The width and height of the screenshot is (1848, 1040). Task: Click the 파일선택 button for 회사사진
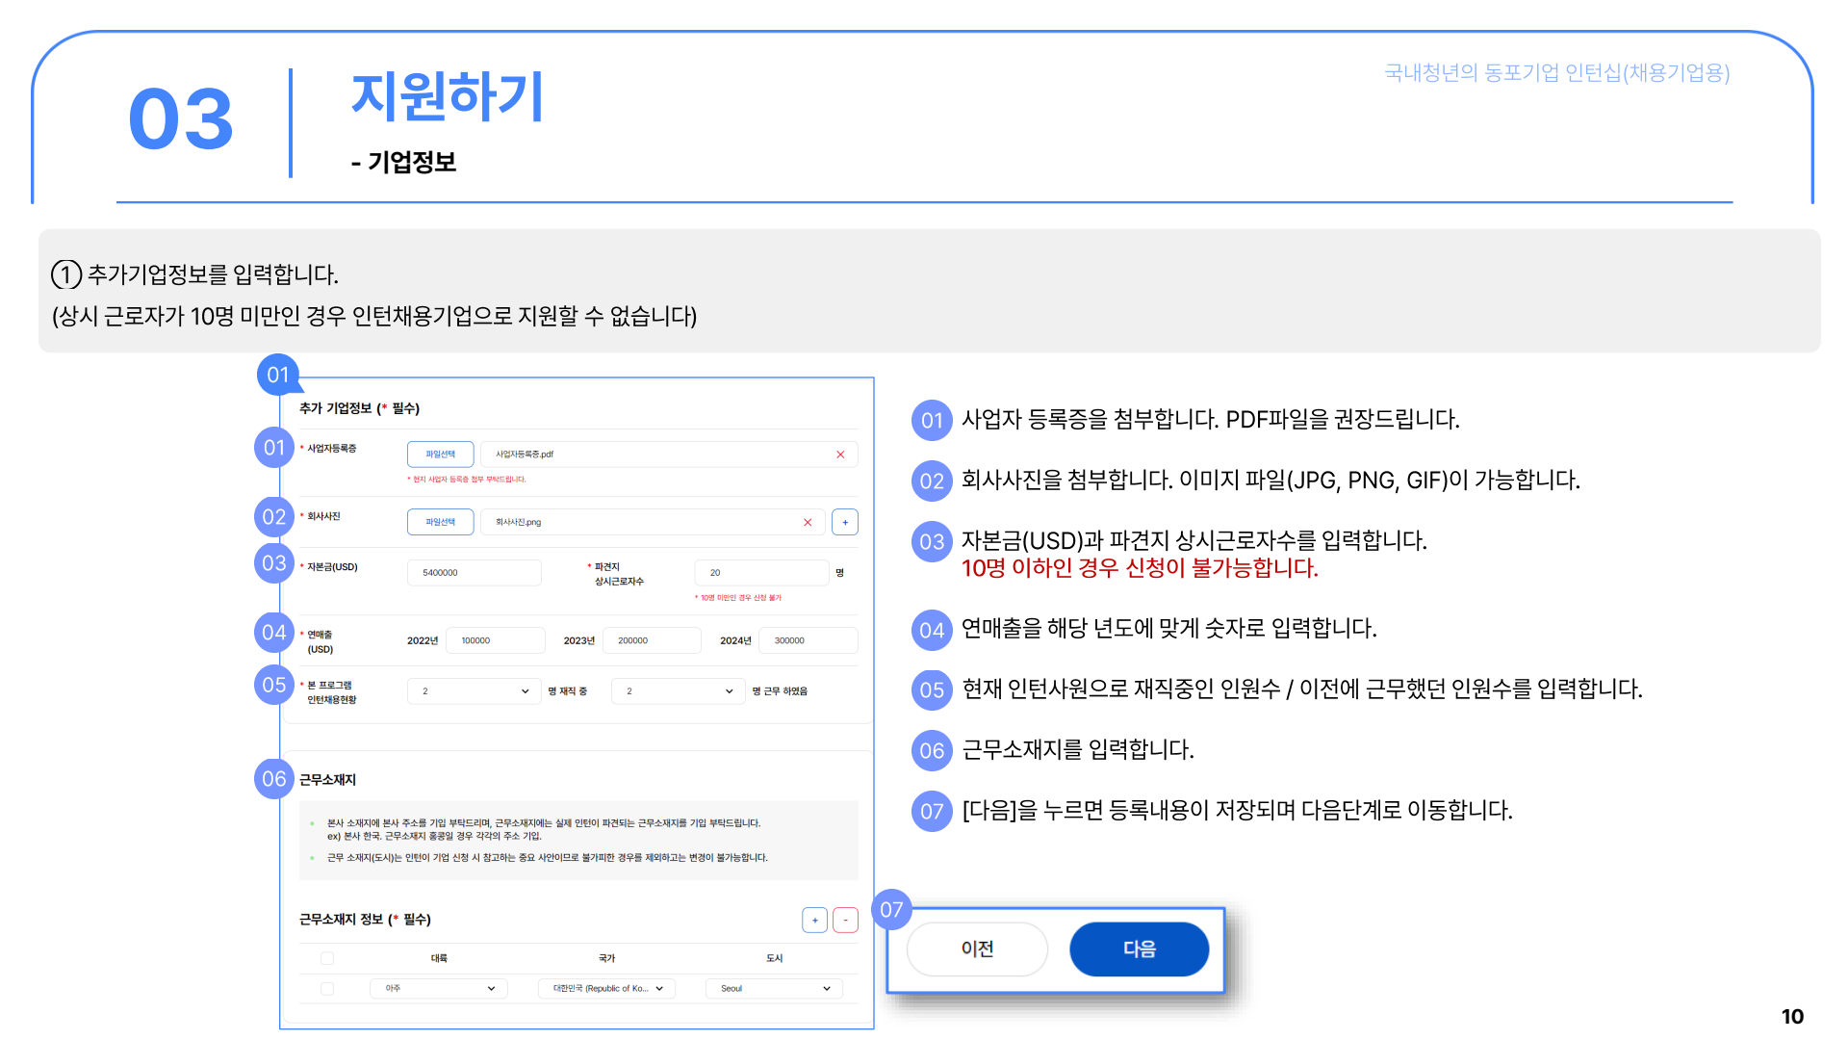[x=440, y=522]
